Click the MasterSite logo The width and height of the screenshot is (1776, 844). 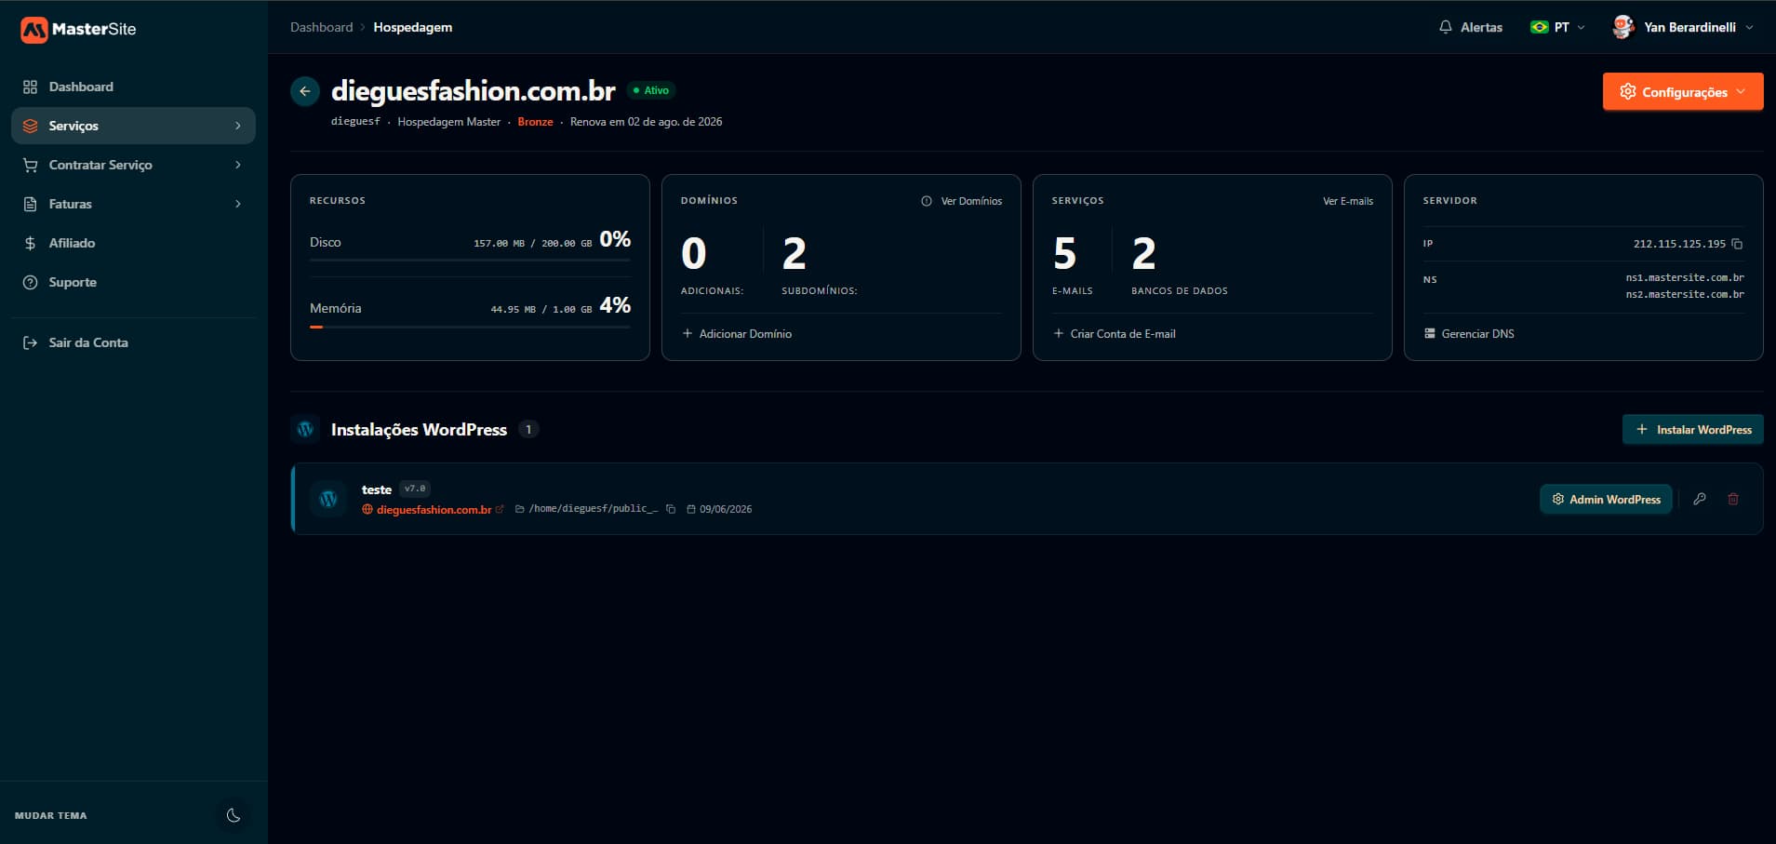pos(78,29)
